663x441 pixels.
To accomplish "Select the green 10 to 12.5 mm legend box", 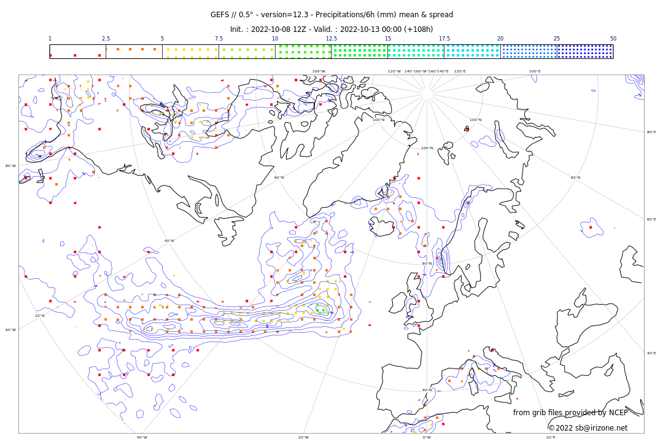I will click(303, 52).
